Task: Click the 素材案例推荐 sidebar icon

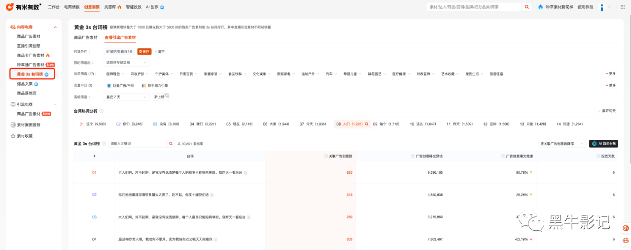Action: click(x=13, y=125)
